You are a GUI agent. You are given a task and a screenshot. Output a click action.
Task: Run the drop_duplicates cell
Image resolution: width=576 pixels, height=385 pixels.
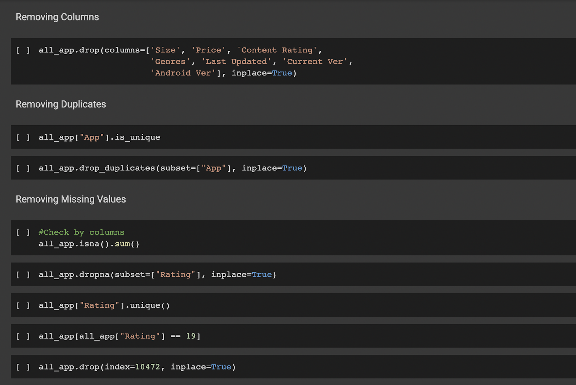(23, 168)
